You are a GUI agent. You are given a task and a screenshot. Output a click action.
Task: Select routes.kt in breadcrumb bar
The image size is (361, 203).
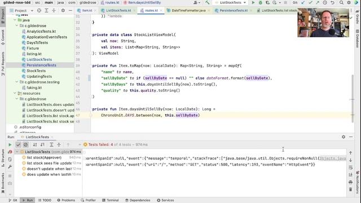tap(110, 2)
